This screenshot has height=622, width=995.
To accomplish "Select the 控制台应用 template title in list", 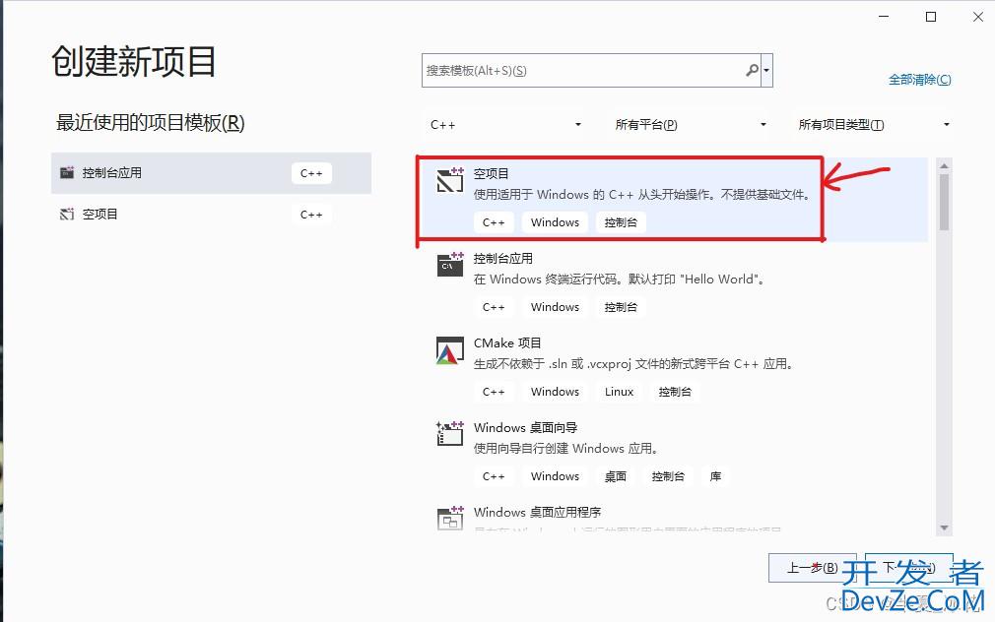I will [503, 258].
